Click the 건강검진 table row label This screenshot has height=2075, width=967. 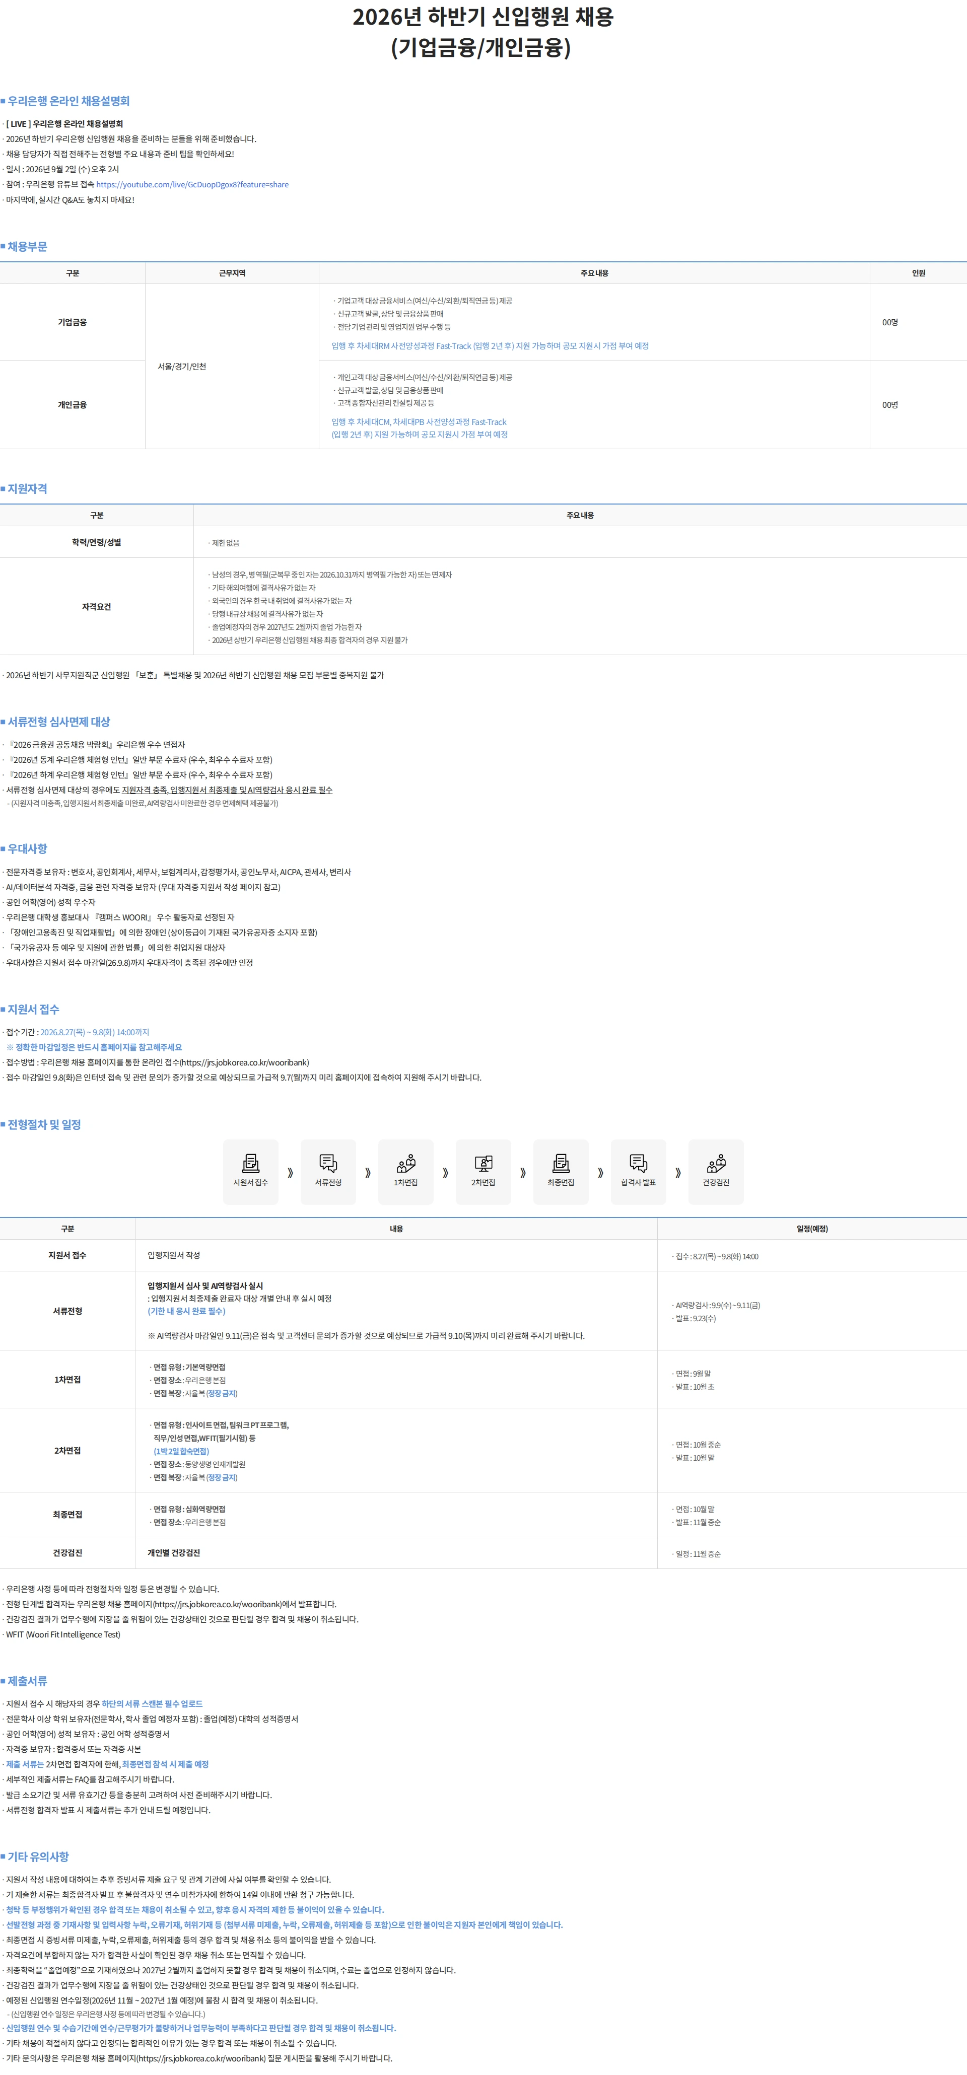coord(67,1553)
